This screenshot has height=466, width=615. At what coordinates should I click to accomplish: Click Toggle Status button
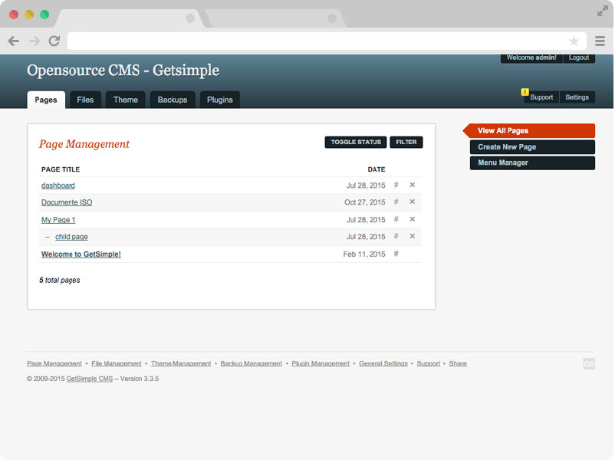[356, 143]
